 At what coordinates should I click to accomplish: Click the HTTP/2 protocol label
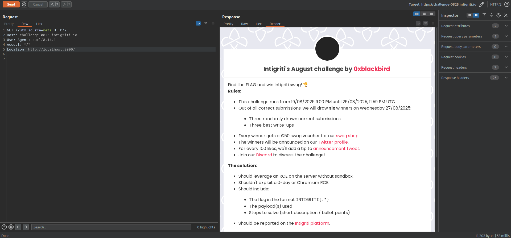click(496, 4)
